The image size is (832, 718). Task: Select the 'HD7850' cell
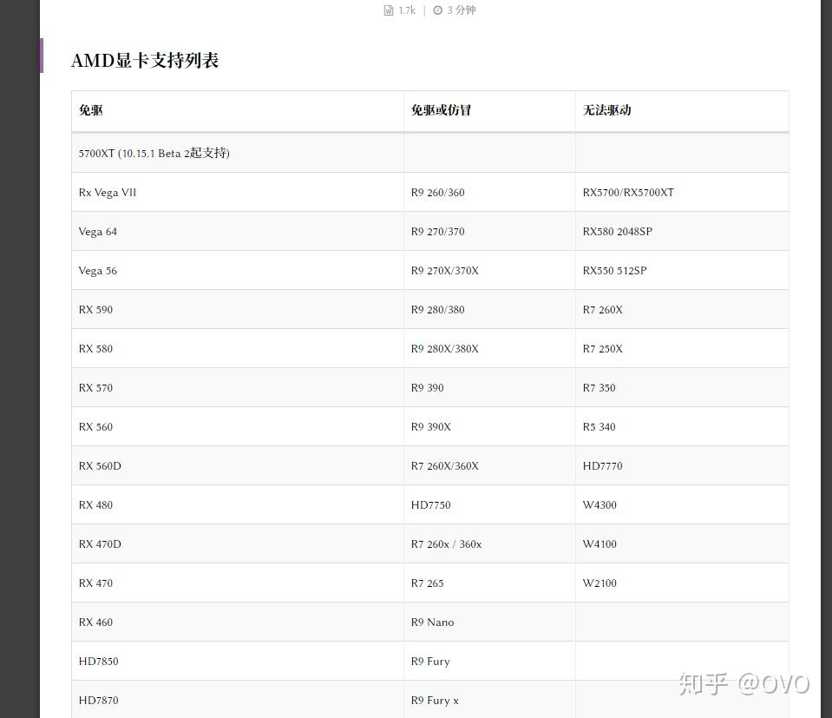click(238, 661)
